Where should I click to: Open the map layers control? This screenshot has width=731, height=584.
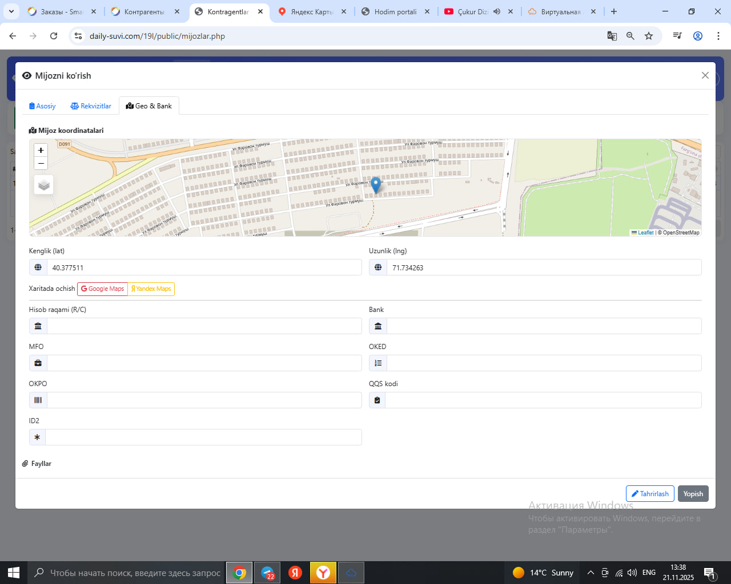(44, 185)
